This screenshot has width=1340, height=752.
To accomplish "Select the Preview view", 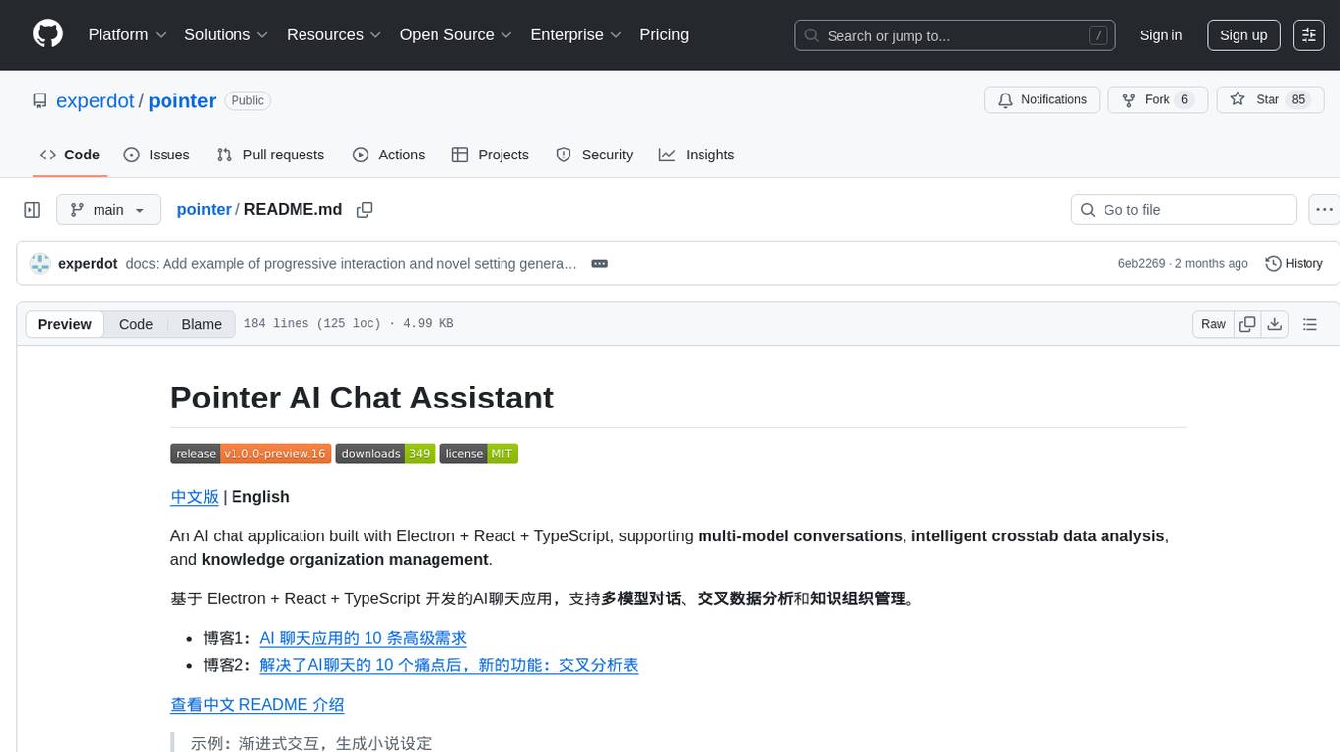I will tap(65, 324).
